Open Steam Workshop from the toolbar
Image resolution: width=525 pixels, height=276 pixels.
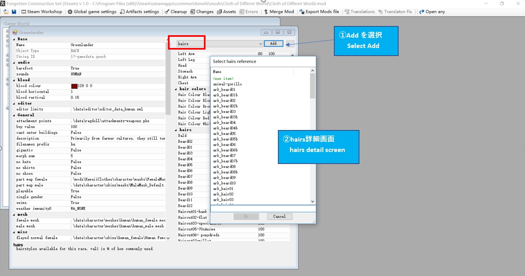[42, 12]
